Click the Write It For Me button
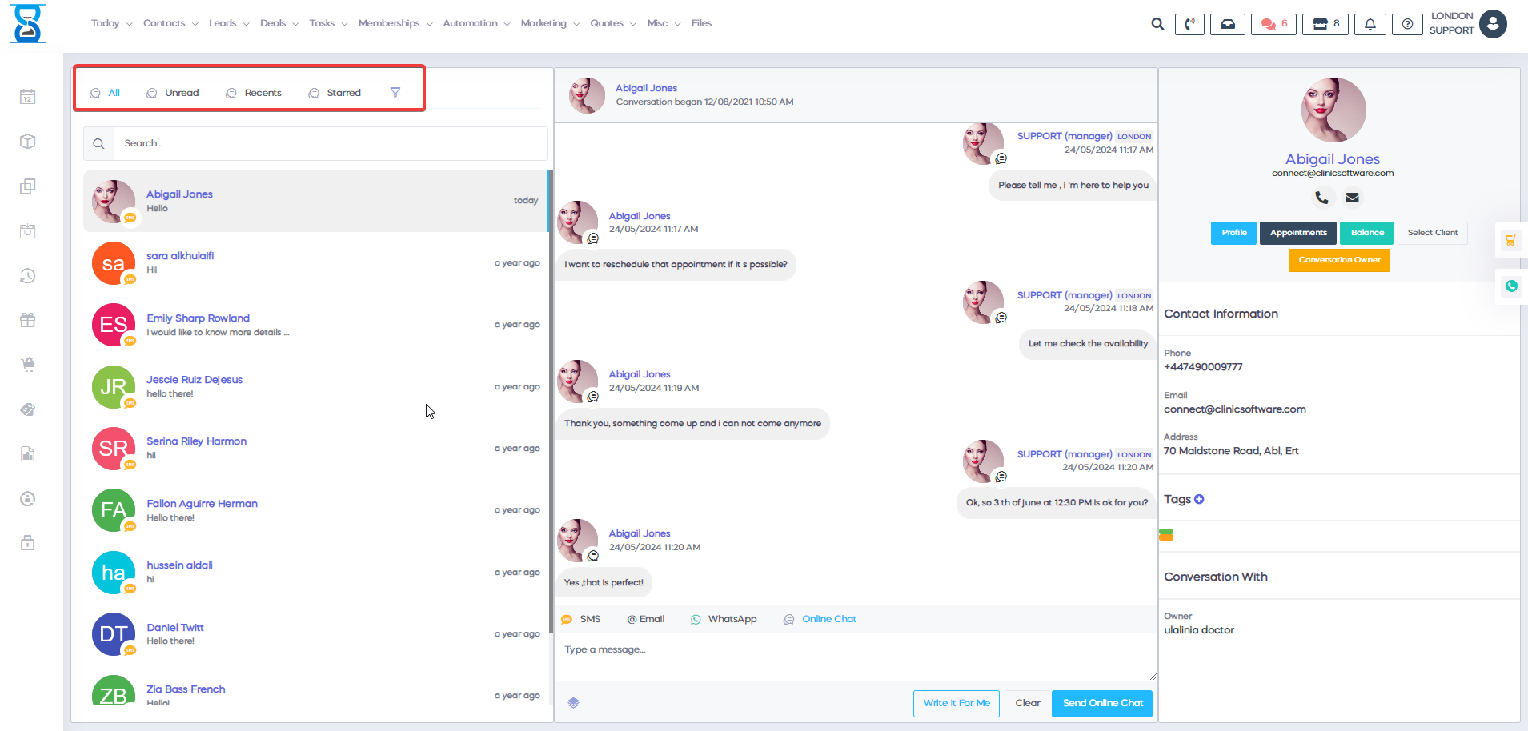The image size is (1528, 731). (956, 703)
